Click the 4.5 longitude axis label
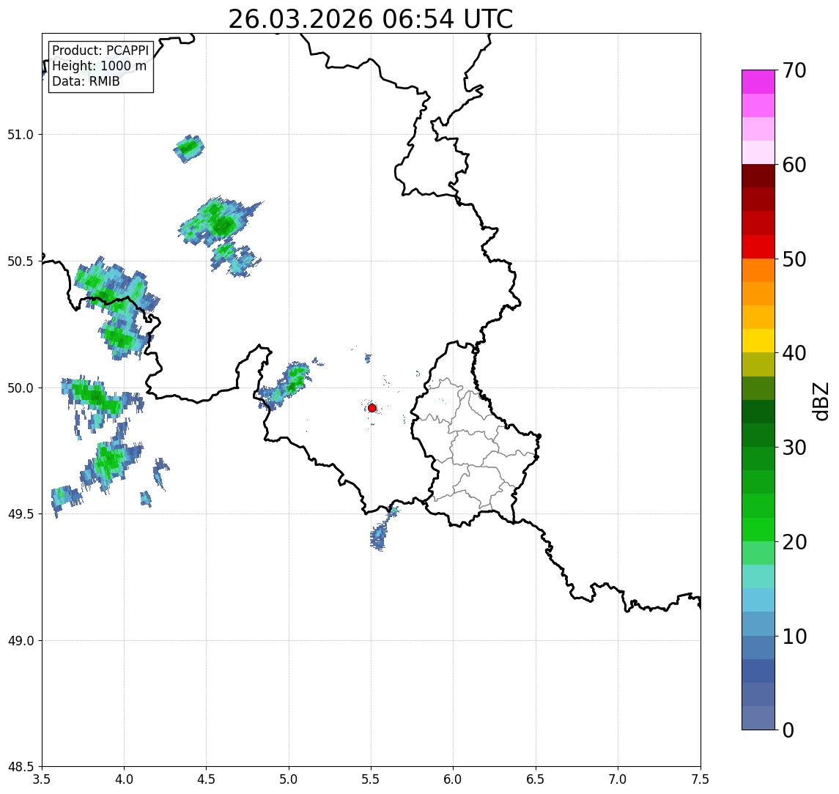The width and height of the screenshot is (839, 794). (207, 779)
